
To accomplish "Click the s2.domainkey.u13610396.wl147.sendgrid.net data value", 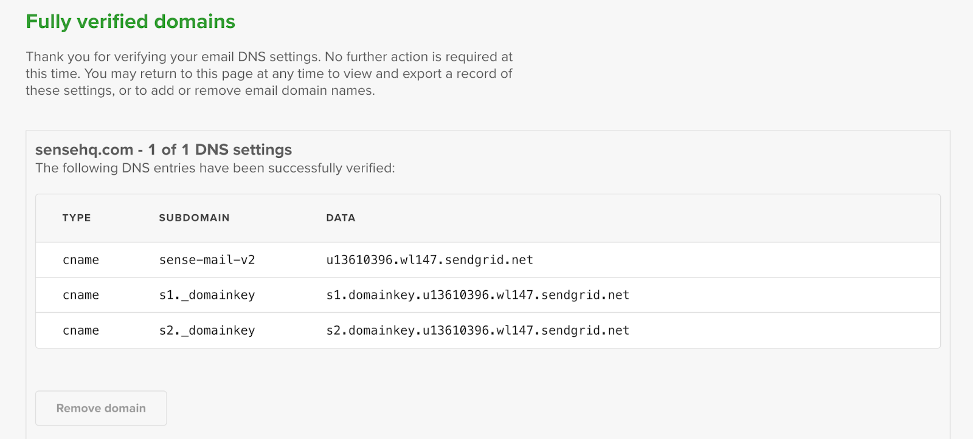I will coord(477,330).
